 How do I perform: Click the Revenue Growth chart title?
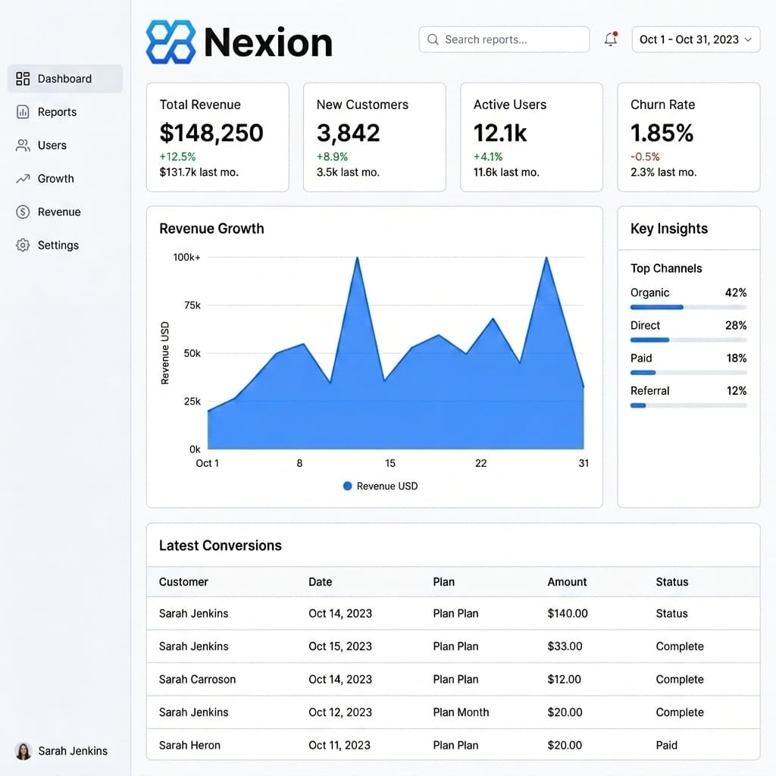212,229
